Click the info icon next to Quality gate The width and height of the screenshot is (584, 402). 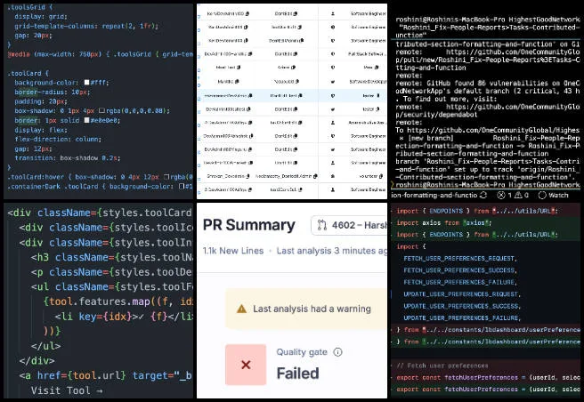pos(337,352)
